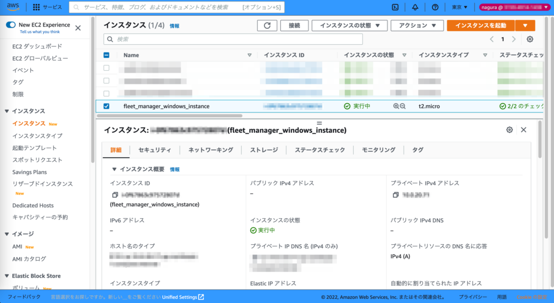This screenshot has height=303, width=554.
Task: Open EC2 ダッシュボード in the sidebar
Action: coord(37,46)
